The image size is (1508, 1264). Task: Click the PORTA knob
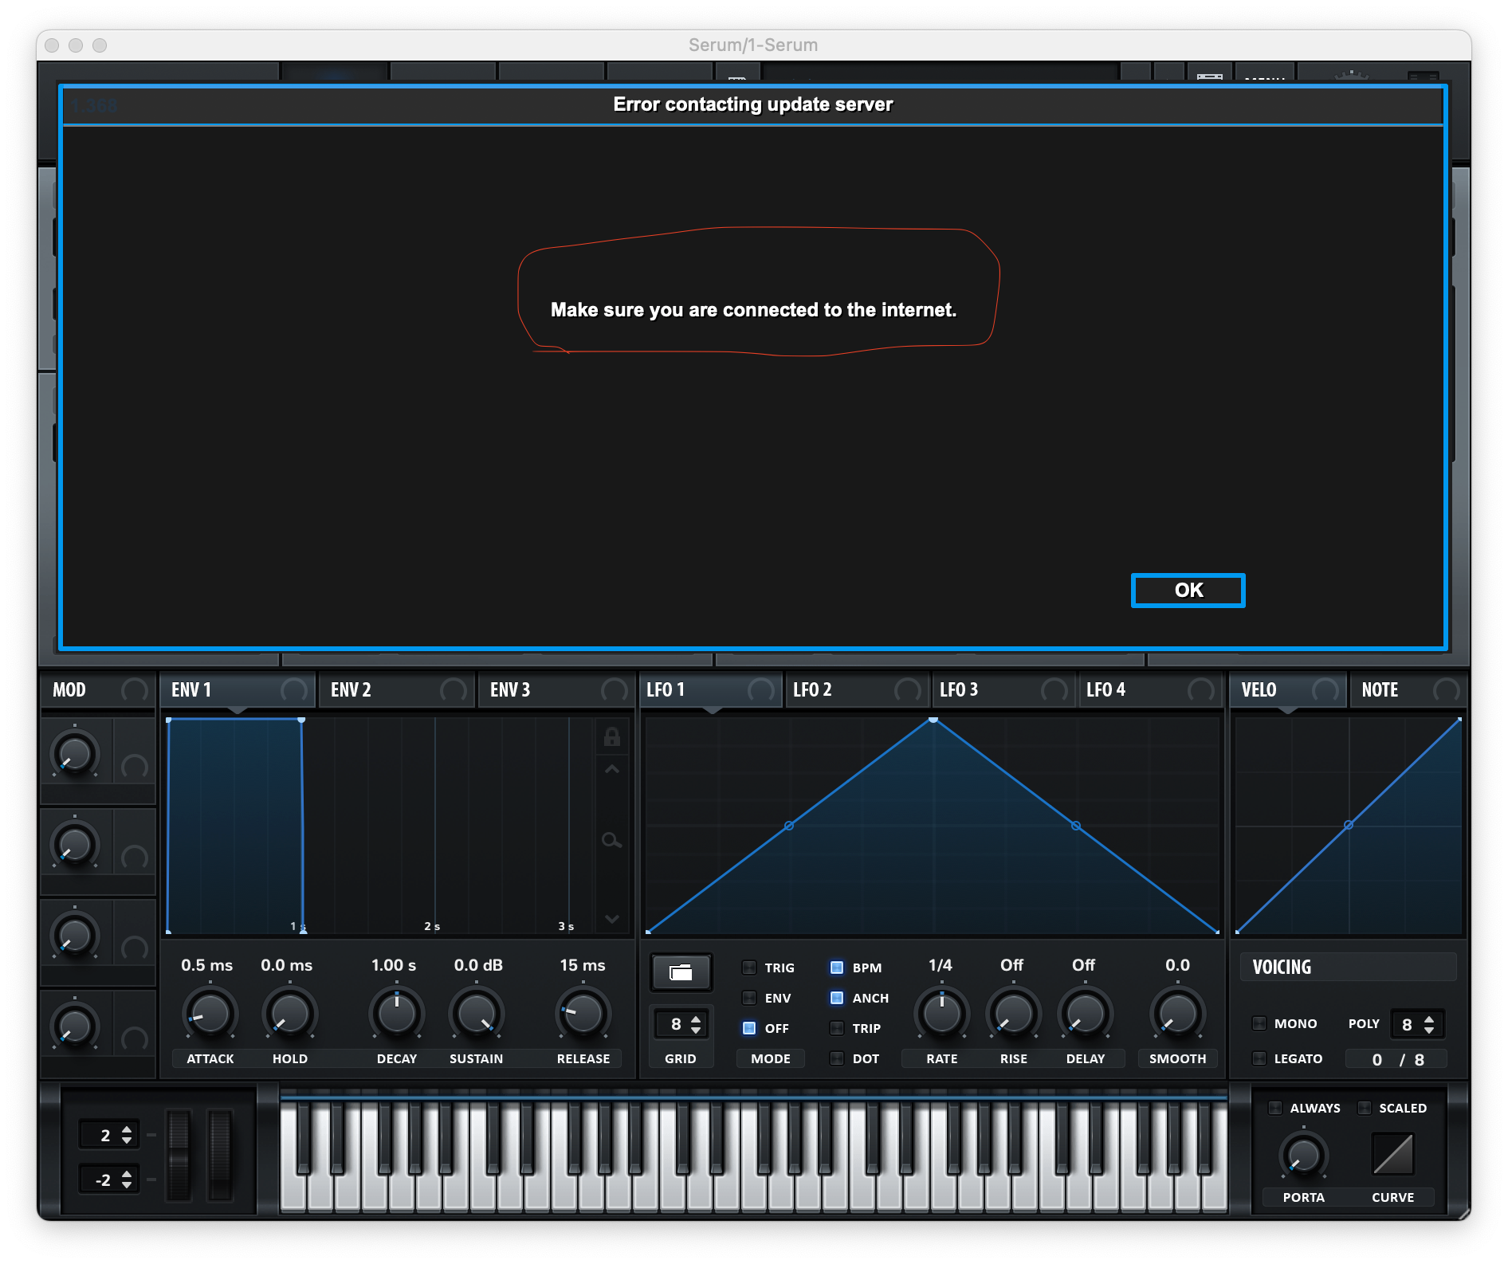coord(1304,1155)
